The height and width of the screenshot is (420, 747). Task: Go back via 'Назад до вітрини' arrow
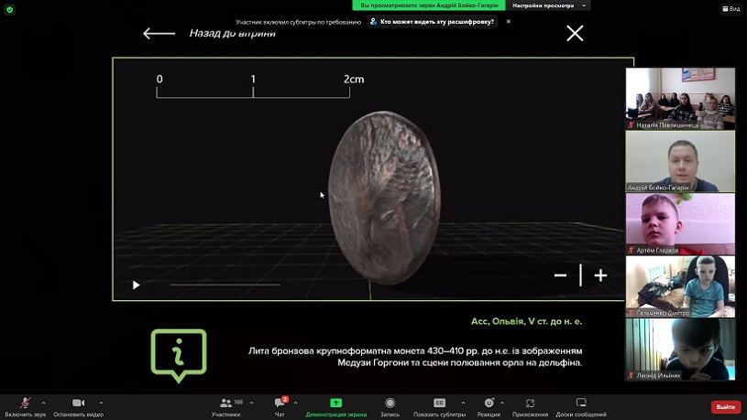(x=159, y=33)
